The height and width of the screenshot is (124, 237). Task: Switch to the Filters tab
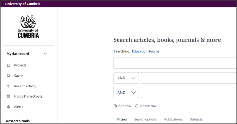[x=122, y=119]
